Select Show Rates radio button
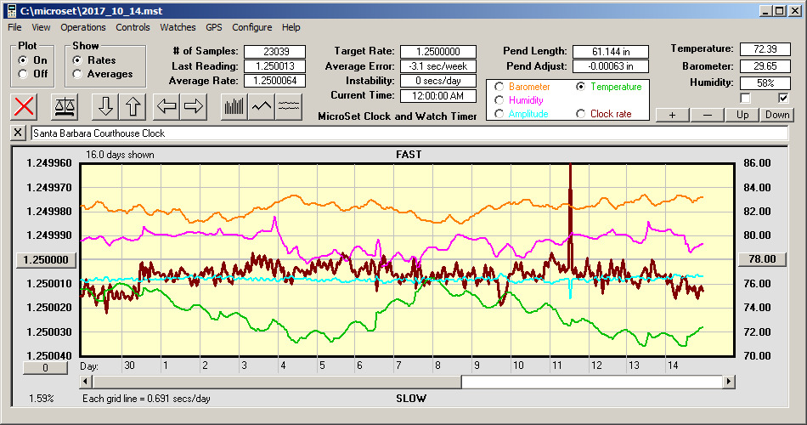Screen dimensions: 807x425 pyautogui.click(x=77, y=60)
